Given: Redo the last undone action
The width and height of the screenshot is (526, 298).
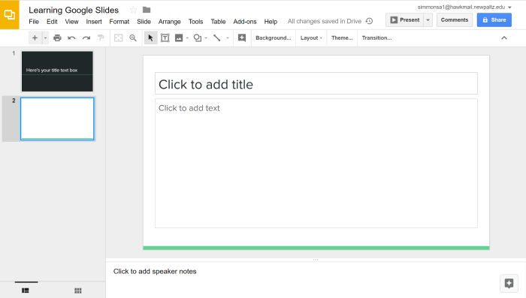Looking at the screenshot, I should click(x=86, y=38).
